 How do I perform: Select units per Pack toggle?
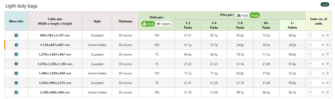(x=148, y=24)
